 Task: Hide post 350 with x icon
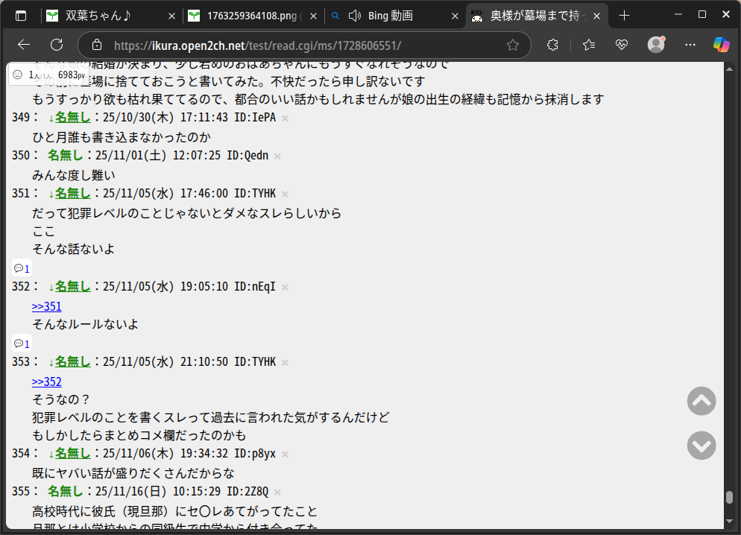pyautogui.click(x=277, y=156)
